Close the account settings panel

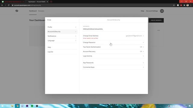pos(49,20)
